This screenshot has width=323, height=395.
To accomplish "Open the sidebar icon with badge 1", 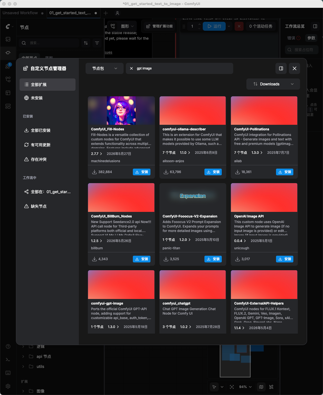I will click(x=8, y=66).
